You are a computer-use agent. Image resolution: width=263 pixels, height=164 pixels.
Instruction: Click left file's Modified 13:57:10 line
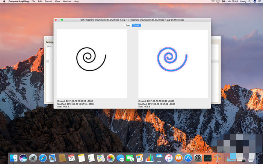75,104
